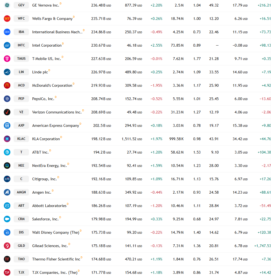The height and width of the screenshot is (279, 271).
Task: Open the CRM ticker badge
Action: [x=21, y=219]
